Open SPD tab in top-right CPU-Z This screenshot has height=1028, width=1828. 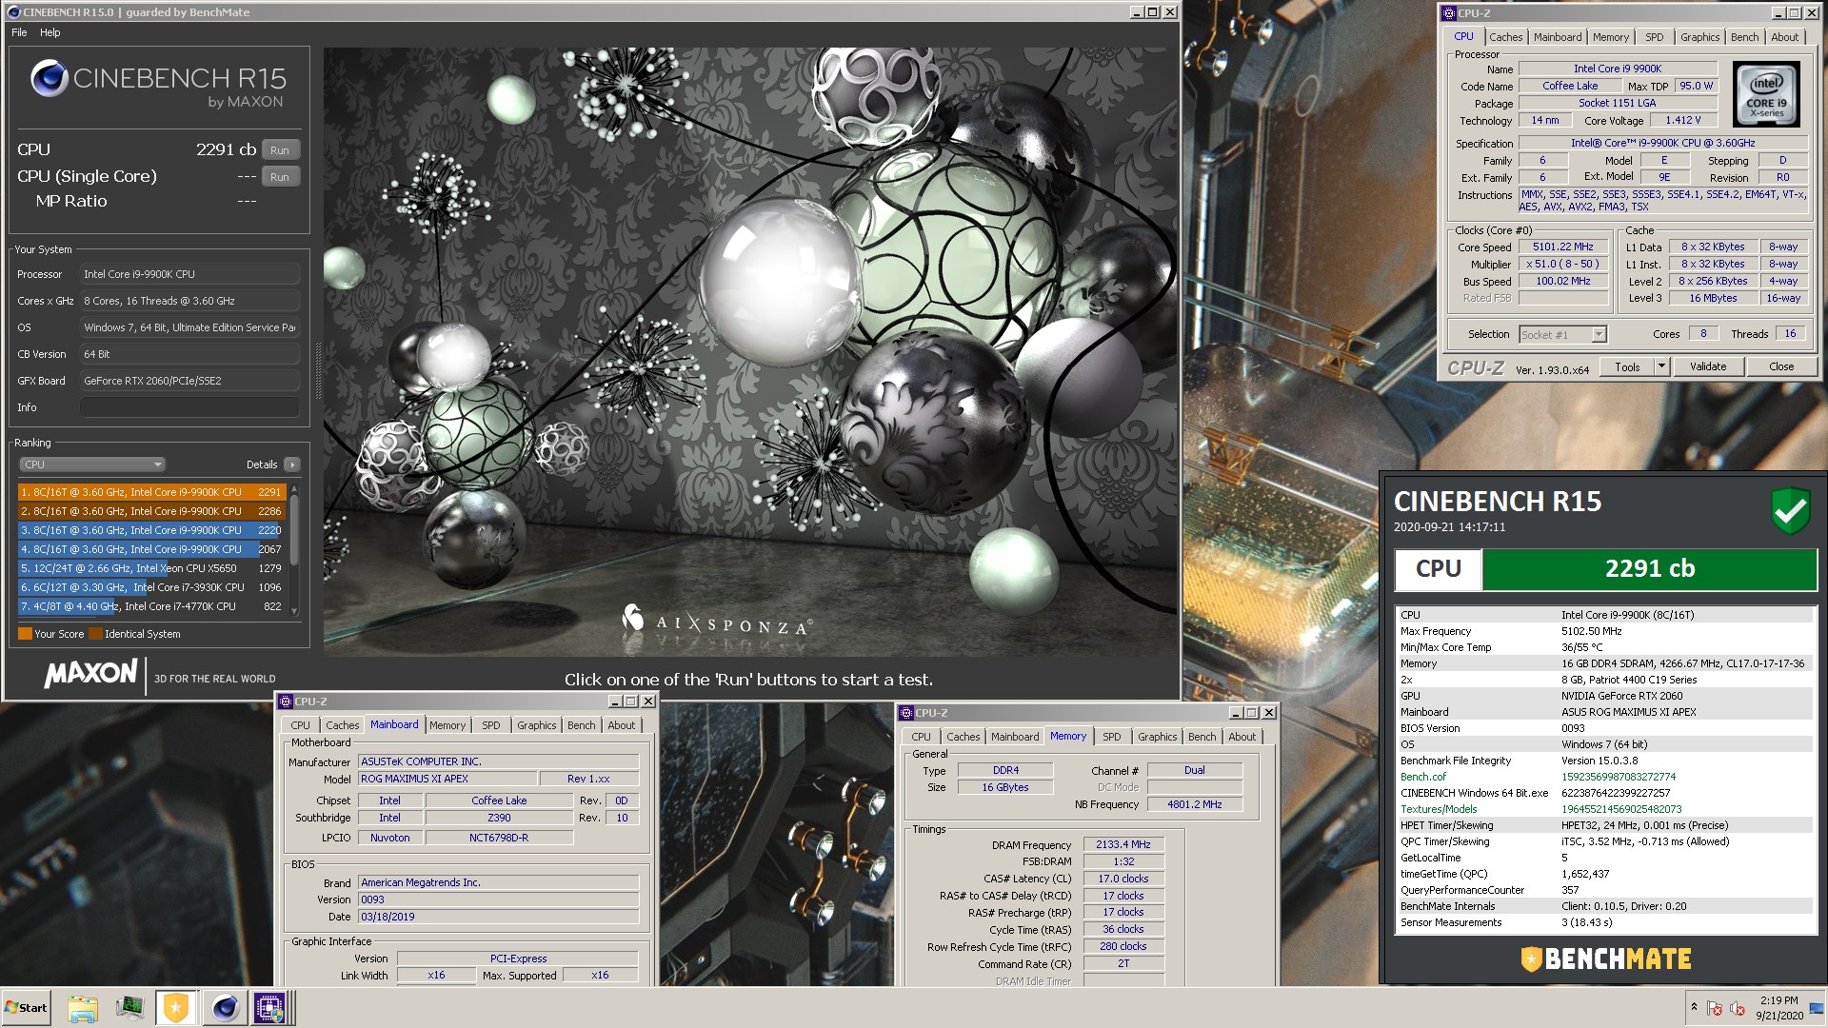pyautogui.click(x=1655, y=37)
